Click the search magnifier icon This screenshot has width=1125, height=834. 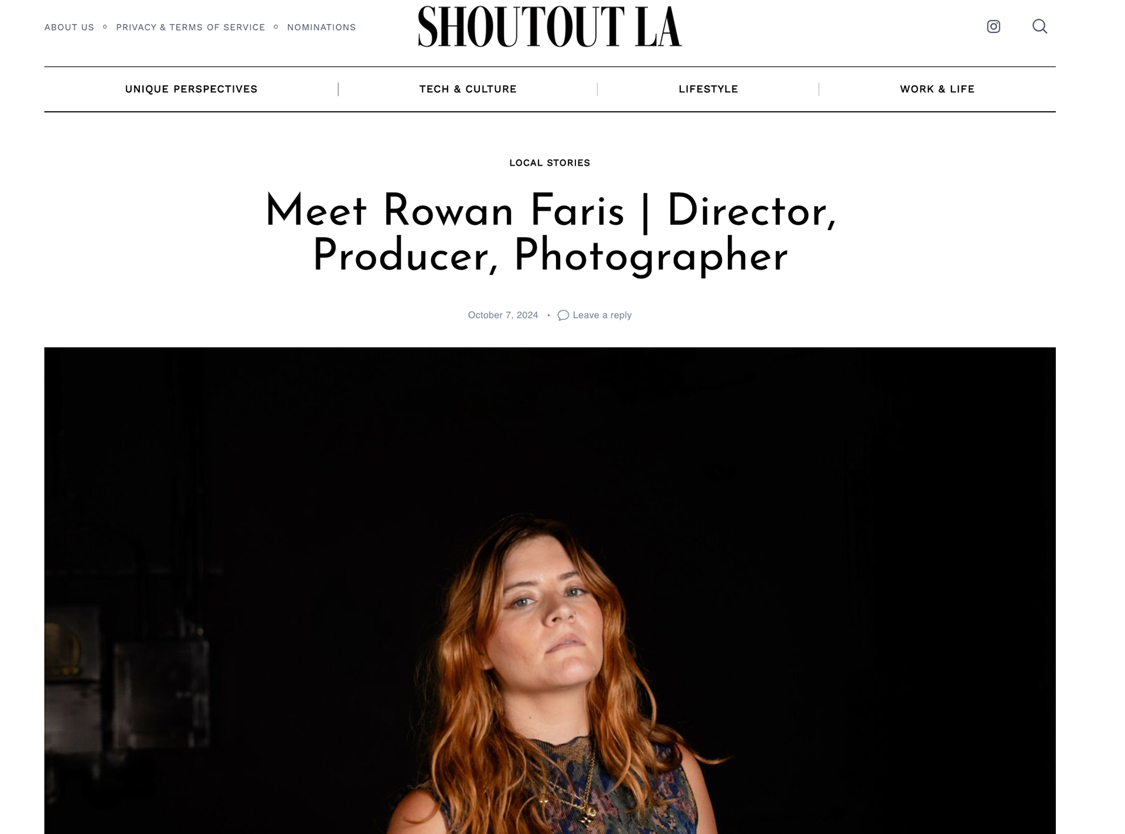(x=1039, y=26)
